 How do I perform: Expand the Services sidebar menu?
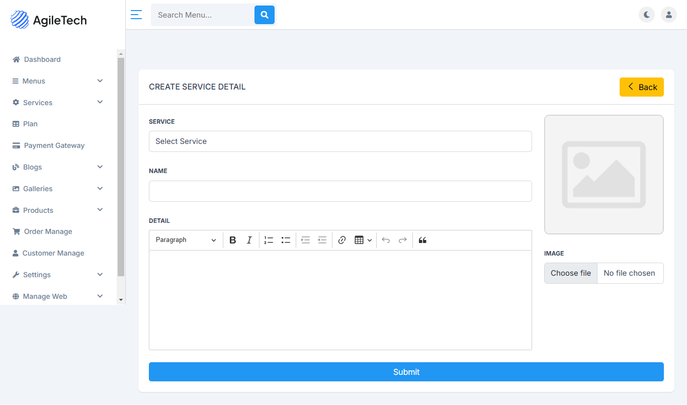(58, 103)
